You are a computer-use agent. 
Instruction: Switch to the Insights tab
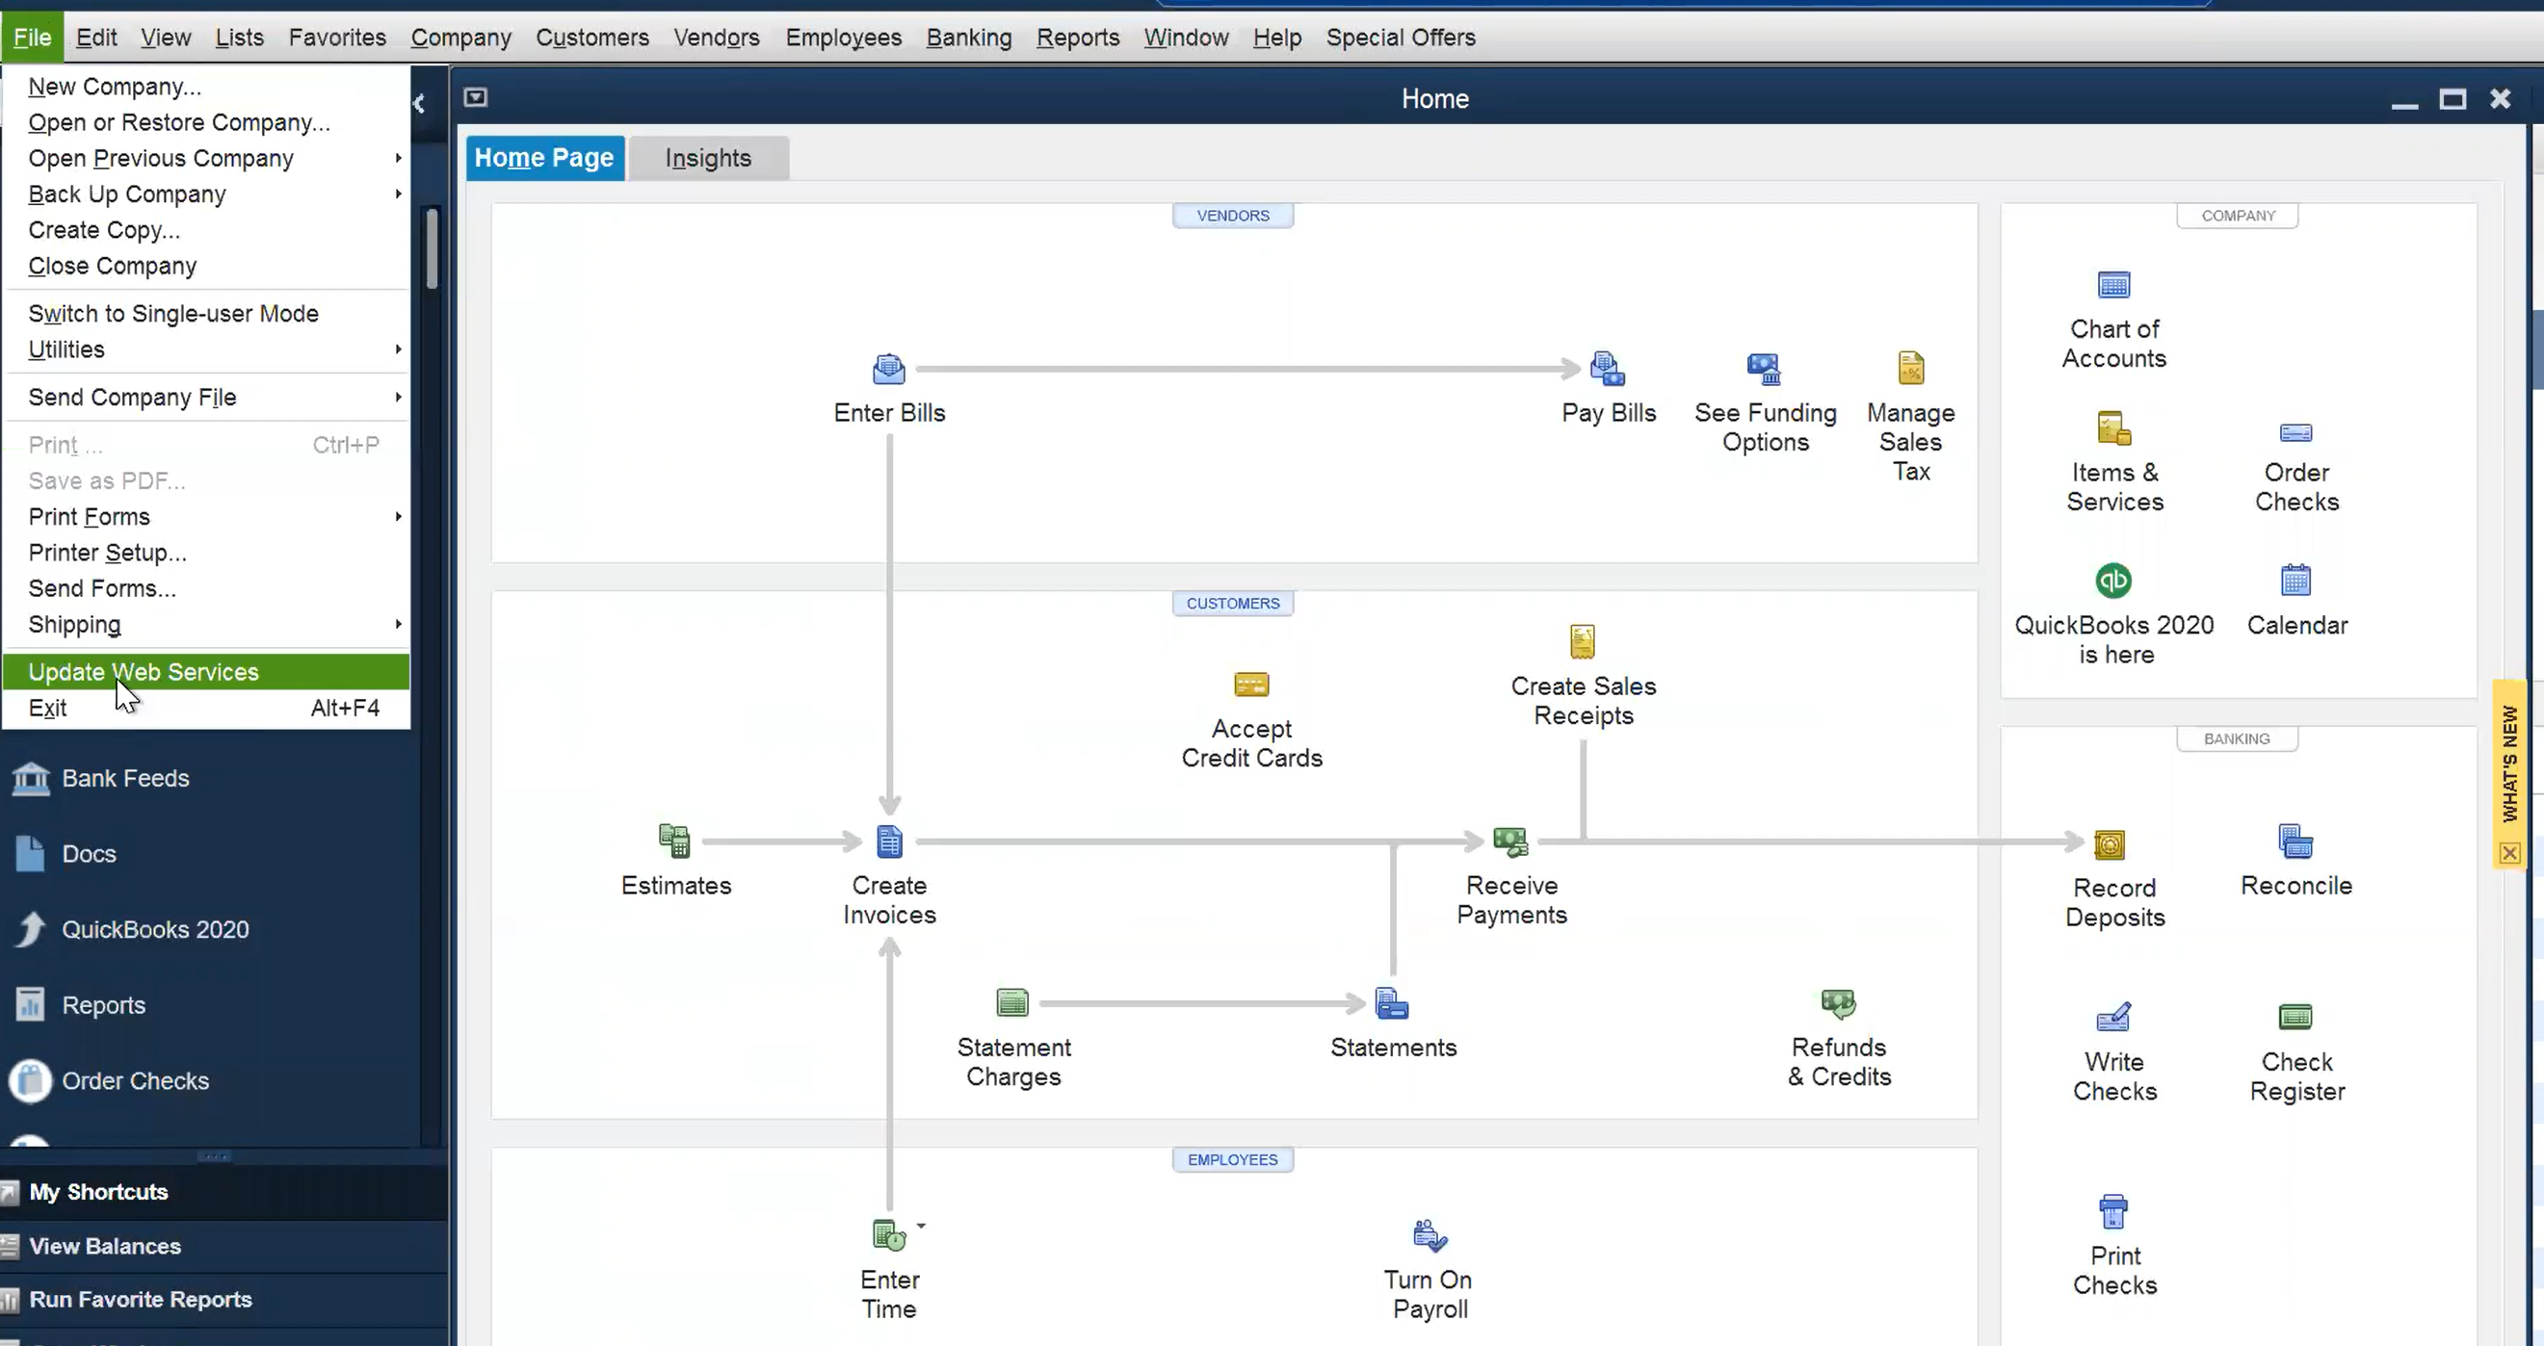(708, 158)
